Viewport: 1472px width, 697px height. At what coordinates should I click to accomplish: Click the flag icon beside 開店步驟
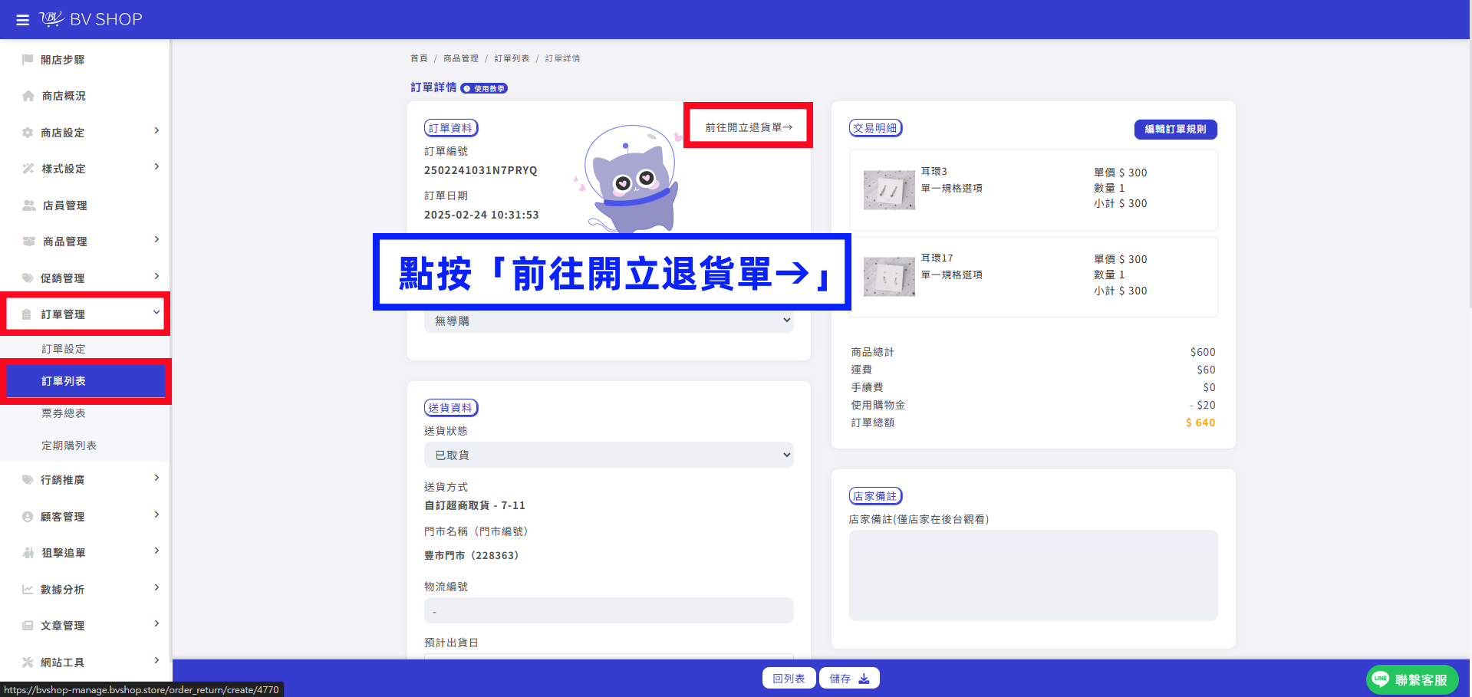(28, 59)
